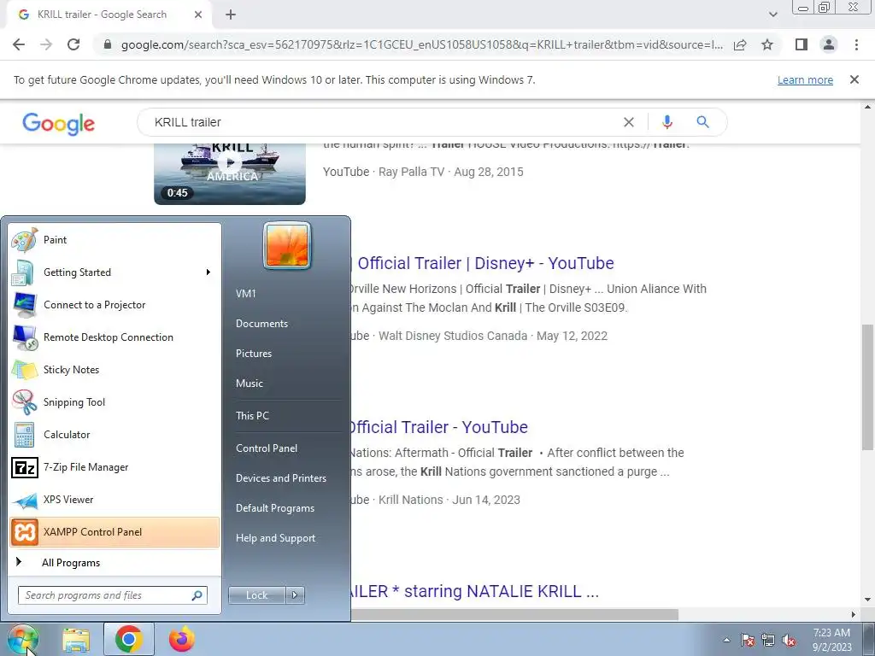The image size is (875, 656).
Task: Open File Explorer from the taskbar
Action: point(76,640)
